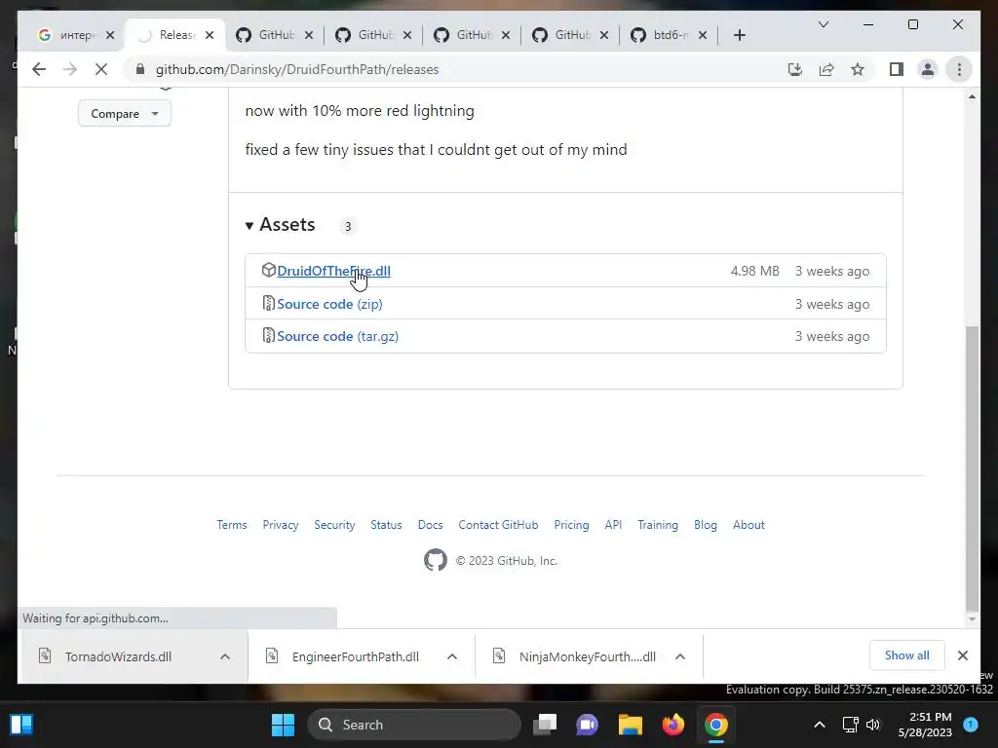The height and width of the screenshot is (748, 998).
Task: Close the Releases tab
Action: coord(210,35)
